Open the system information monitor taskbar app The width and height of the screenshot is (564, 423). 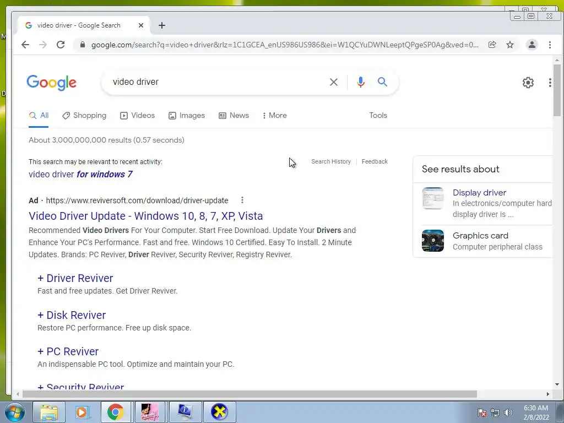coord(185,412)
